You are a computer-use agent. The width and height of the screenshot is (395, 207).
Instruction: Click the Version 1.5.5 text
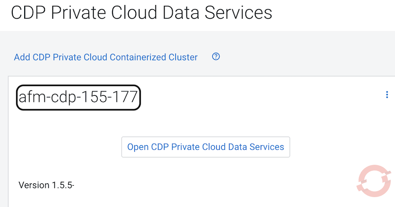click(46, 185)
